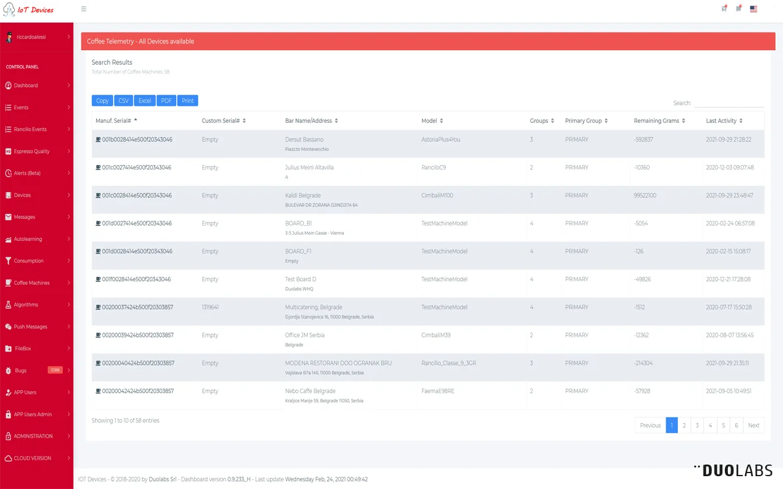This screenshot has height=489, width=783.
Task: Click the Algorithms flask icon
Action: pyautogui.click(x=9, y=305)
